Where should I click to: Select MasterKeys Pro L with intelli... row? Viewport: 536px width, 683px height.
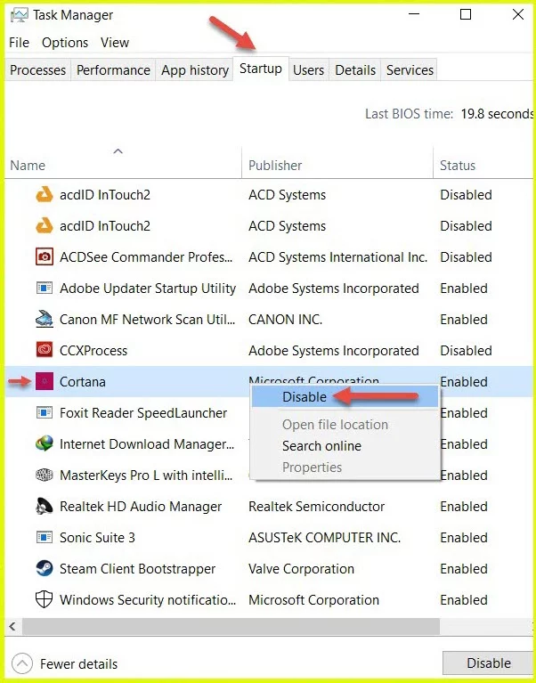pos(269,475)
